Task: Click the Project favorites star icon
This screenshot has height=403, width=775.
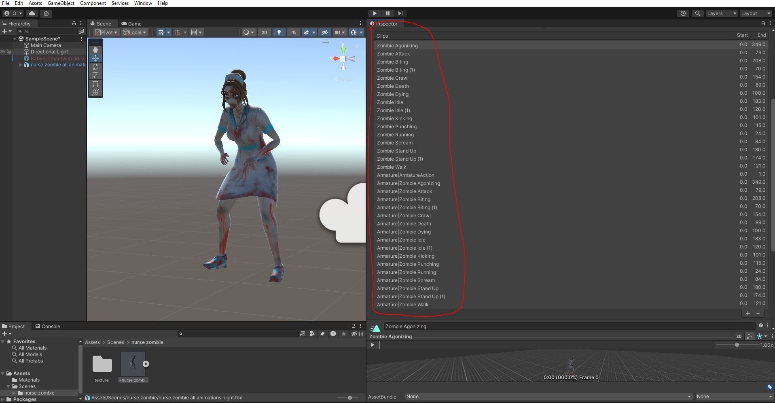Action: tap(343, 334)
